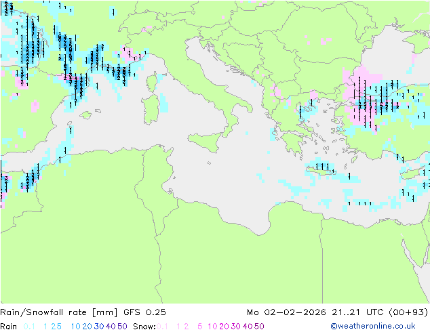The image size is (430, 332).
Task: Click the rain legend value 30
Action: 99,327
